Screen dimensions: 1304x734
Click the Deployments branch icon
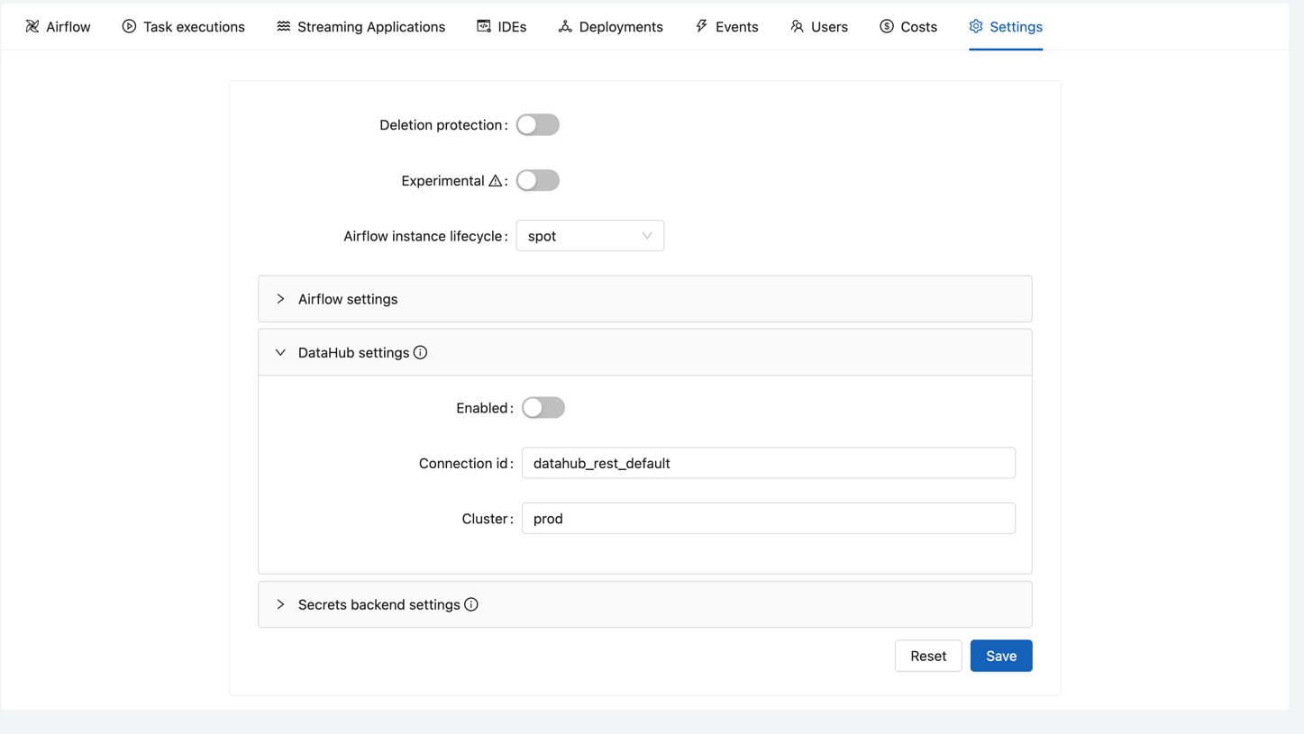coord(564,27)
